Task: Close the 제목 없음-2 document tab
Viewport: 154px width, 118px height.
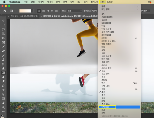Action: tap(41, 16)
